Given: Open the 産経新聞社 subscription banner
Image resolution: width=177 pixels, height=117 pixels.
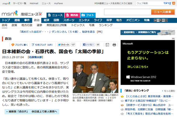Looking at the screenshot, I should [147, 32].
